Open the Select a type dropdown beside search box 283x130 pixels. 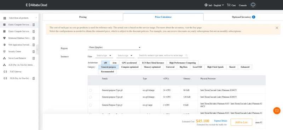pyautogui.click(x=125, y=56)
